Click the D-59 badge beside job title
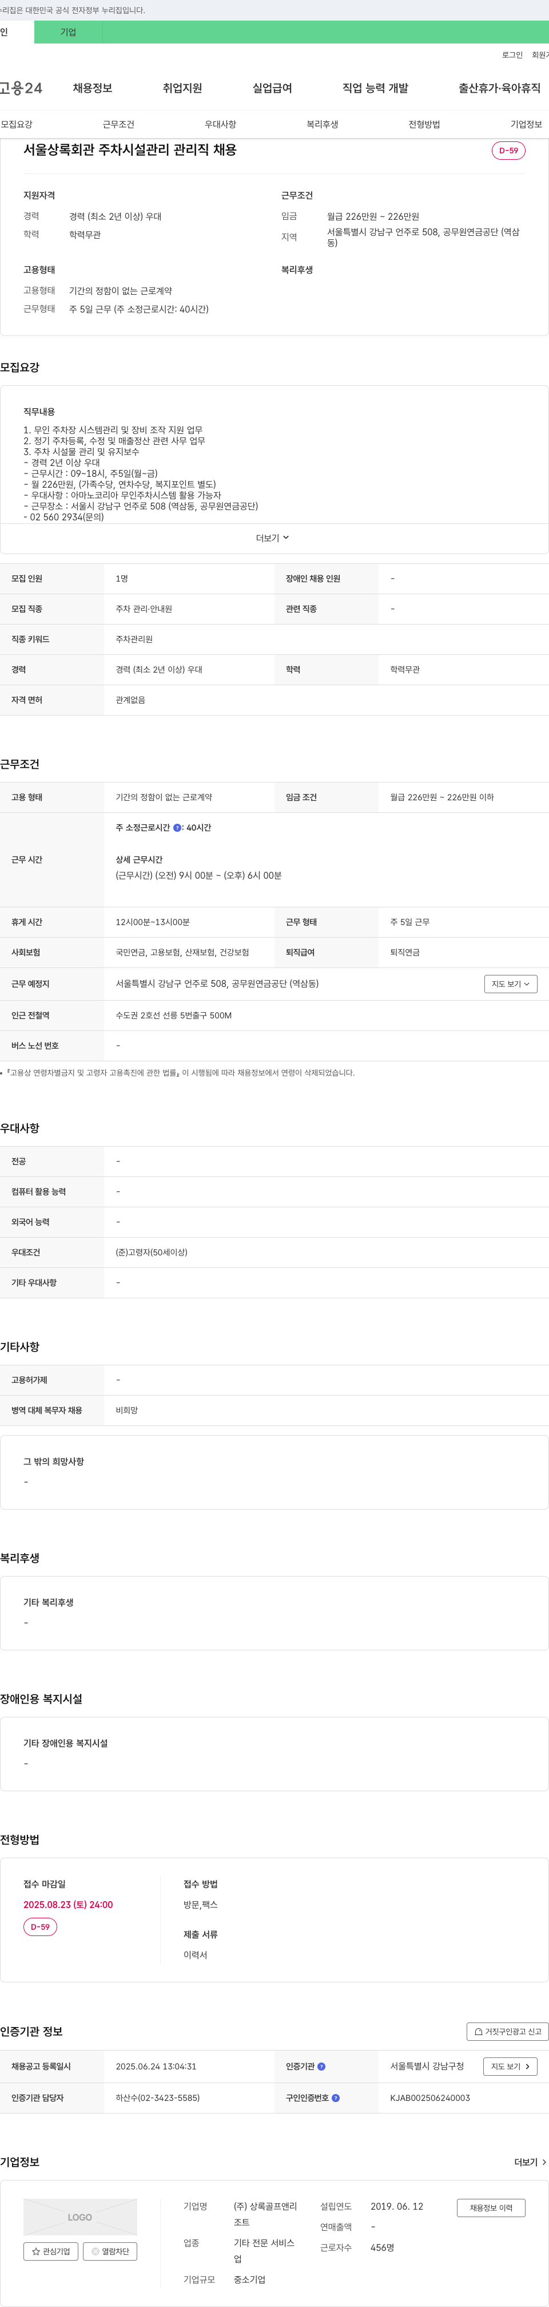 [x=508, y=151]
